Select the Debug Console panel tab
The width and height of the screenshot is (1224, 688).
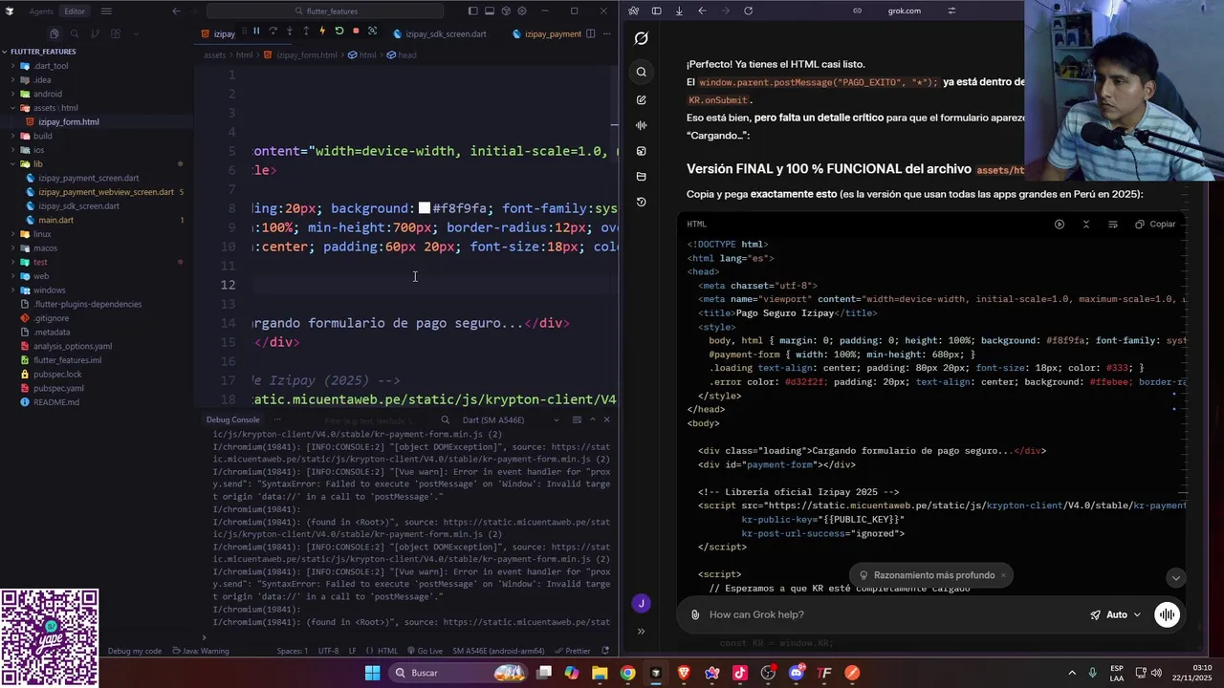232,419
